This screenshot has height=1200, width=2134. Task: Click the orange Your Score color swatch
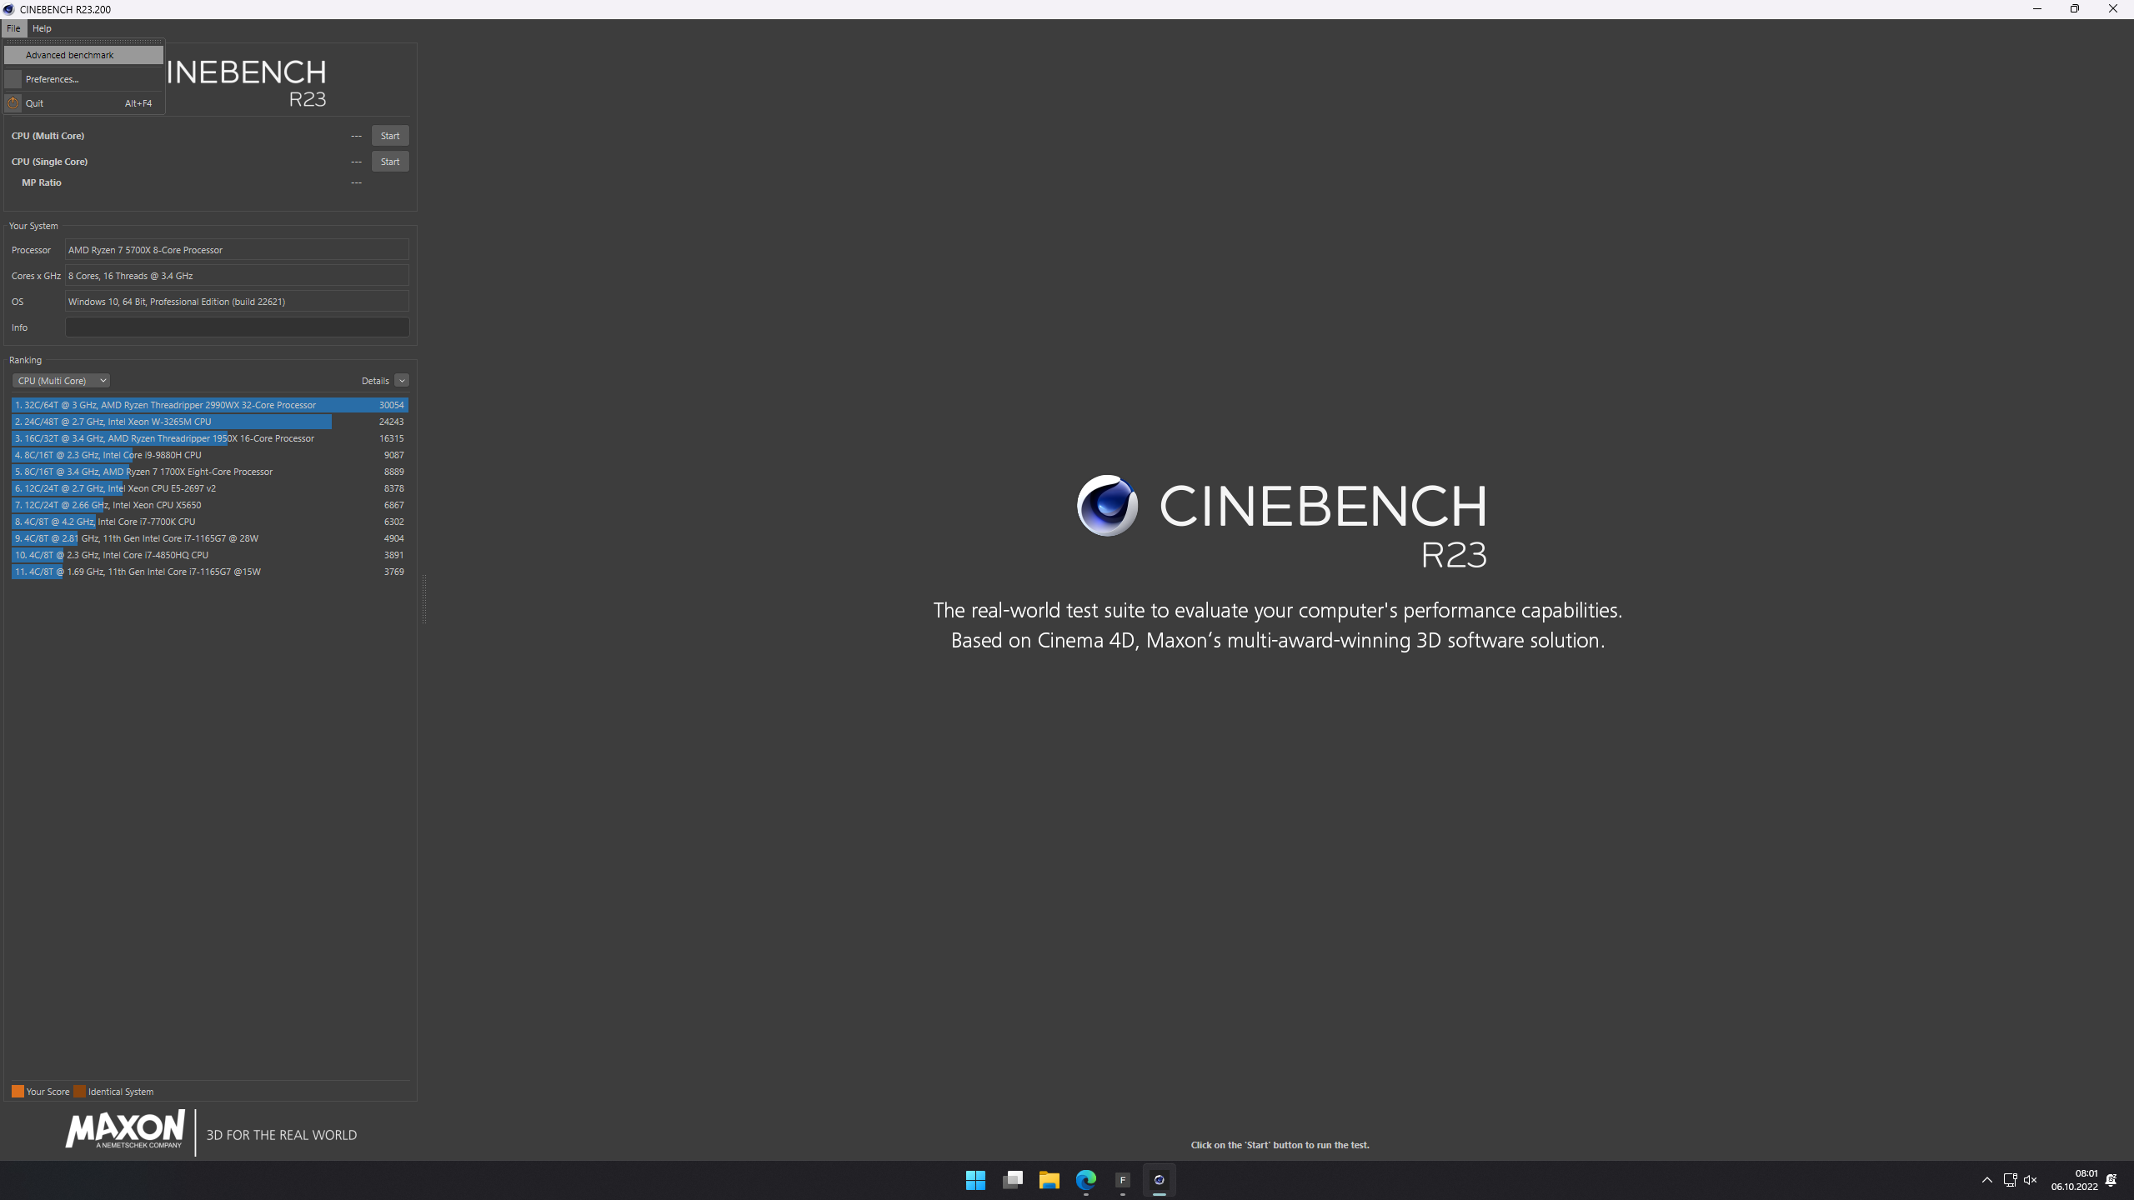(18, 1092)
